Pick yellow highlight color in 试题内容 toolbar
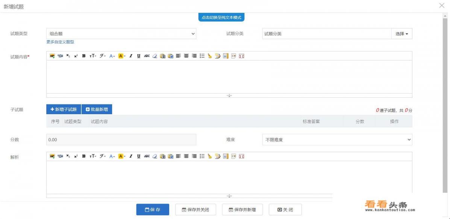450x219 pixels. (122, 56)
